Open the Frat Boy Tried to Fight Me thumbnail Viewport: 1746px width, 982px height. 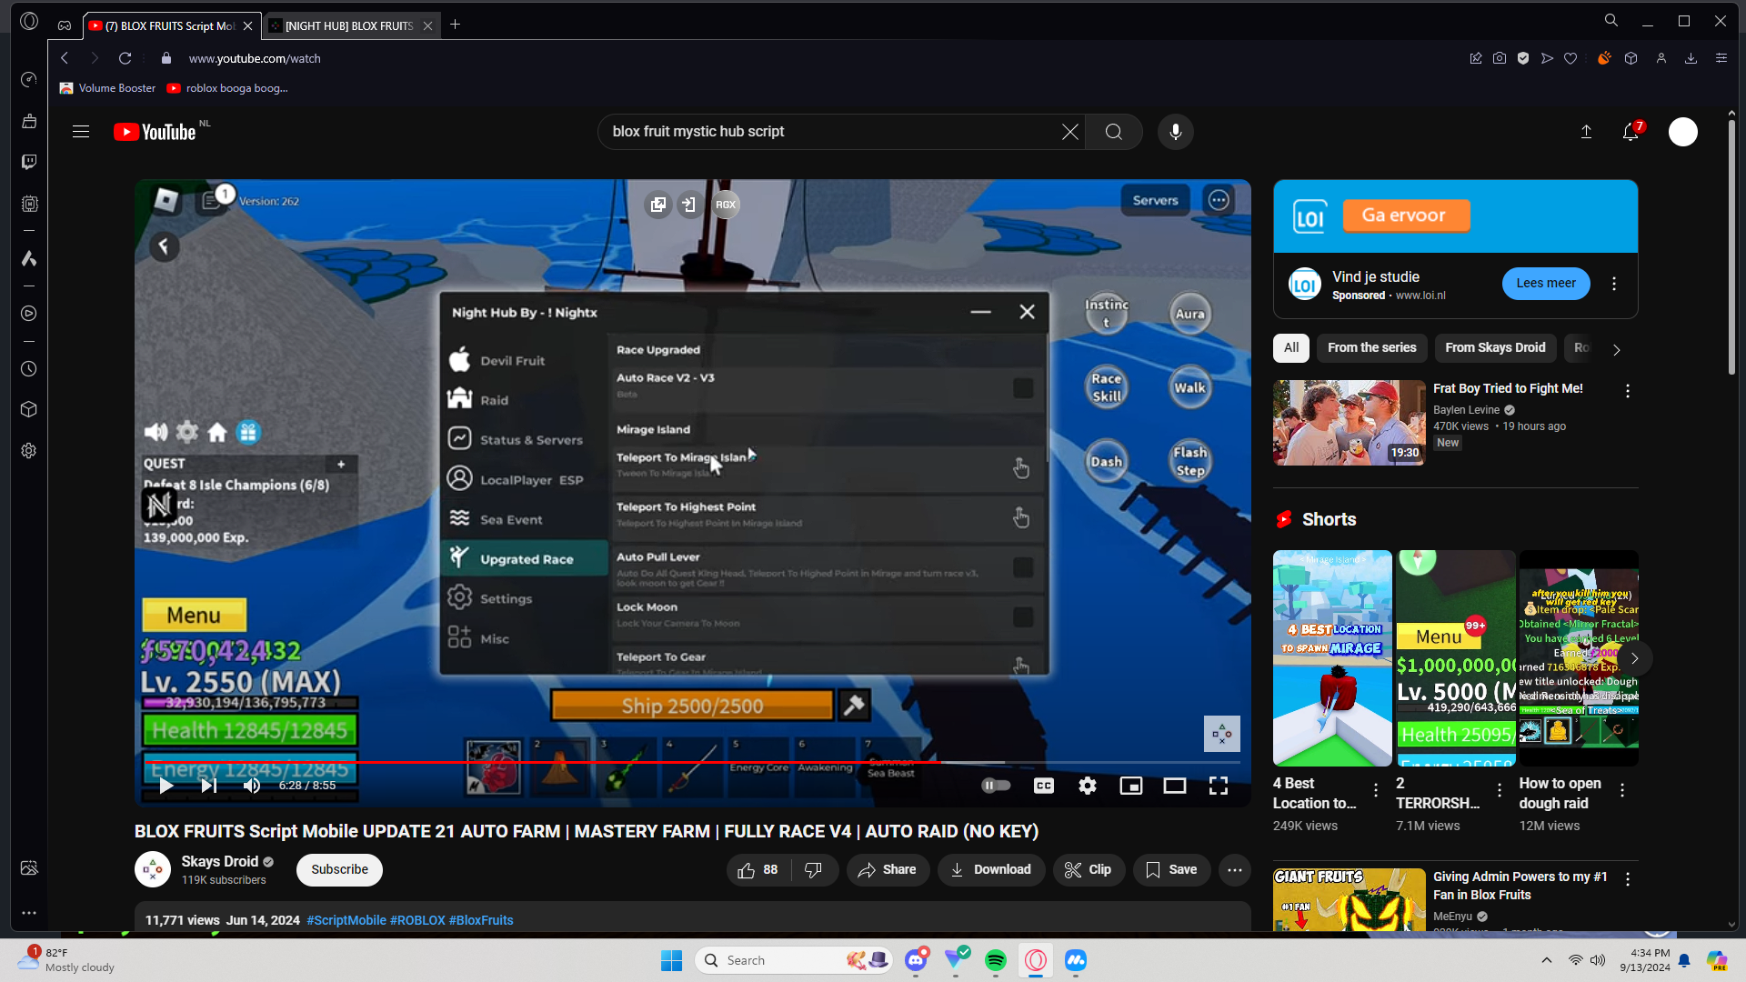(1349, 423)
